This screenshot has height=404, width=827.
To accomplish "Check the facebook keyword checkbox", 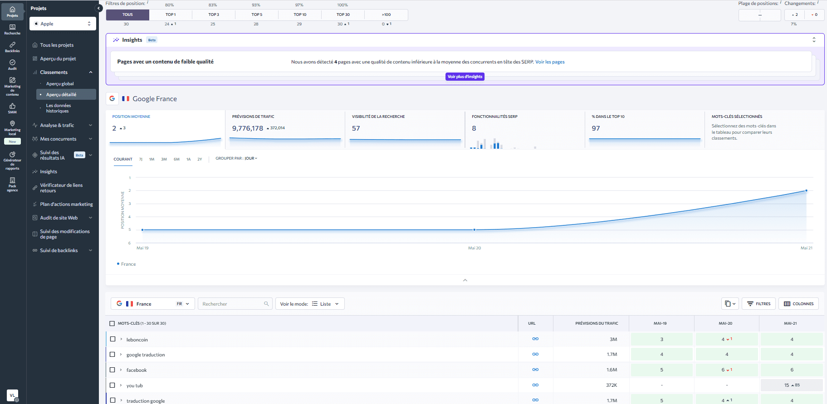I will click(113, 370).
